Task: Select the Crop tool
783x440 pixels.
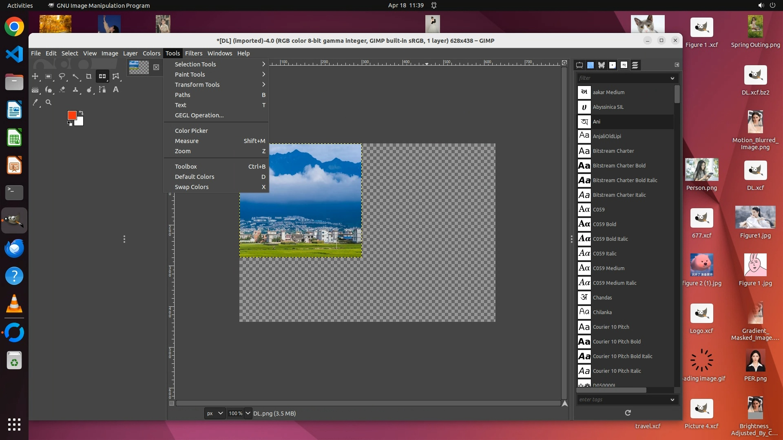Action: (88, 76)
